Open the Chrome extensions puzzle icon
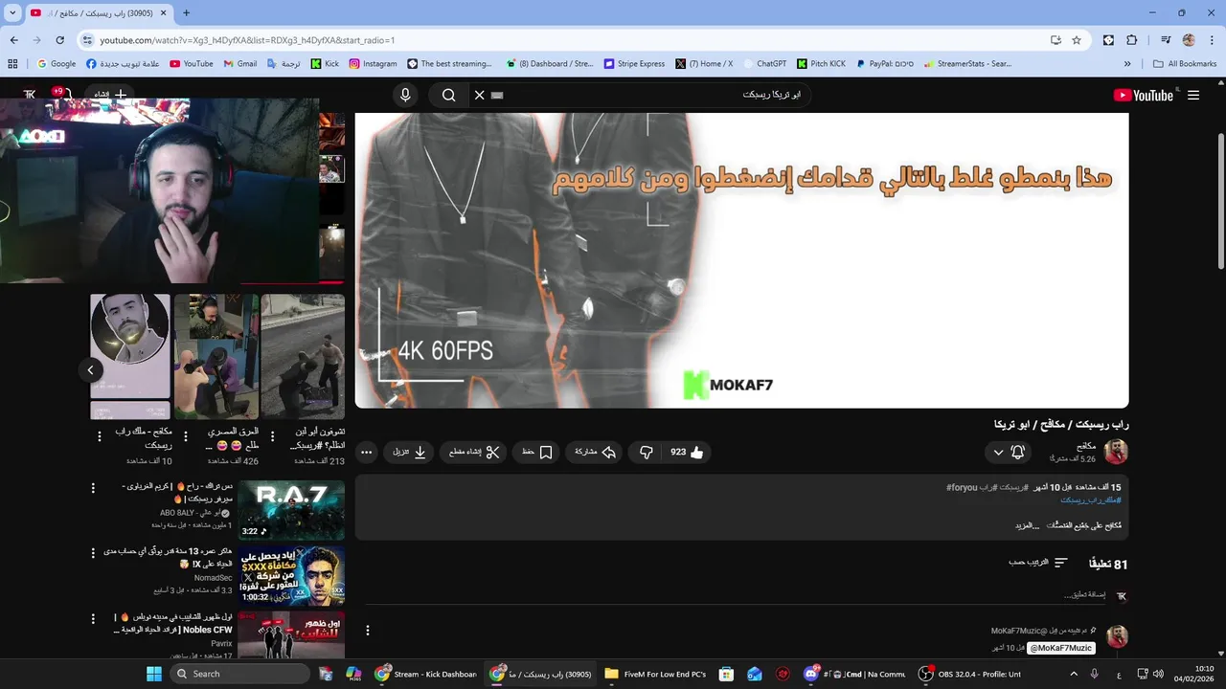This screenshot has width=1226, height=689. click(x=1132, y=40)
